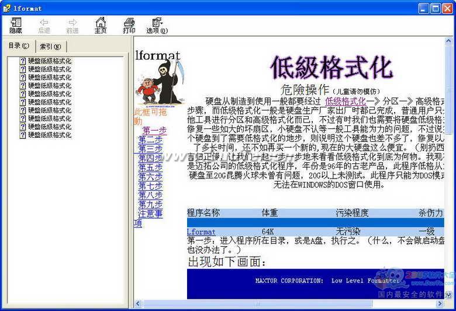456x311 pixels.
Task: Click the 隐藏 (Hide) toolbar icon
Action: point(16,26)
